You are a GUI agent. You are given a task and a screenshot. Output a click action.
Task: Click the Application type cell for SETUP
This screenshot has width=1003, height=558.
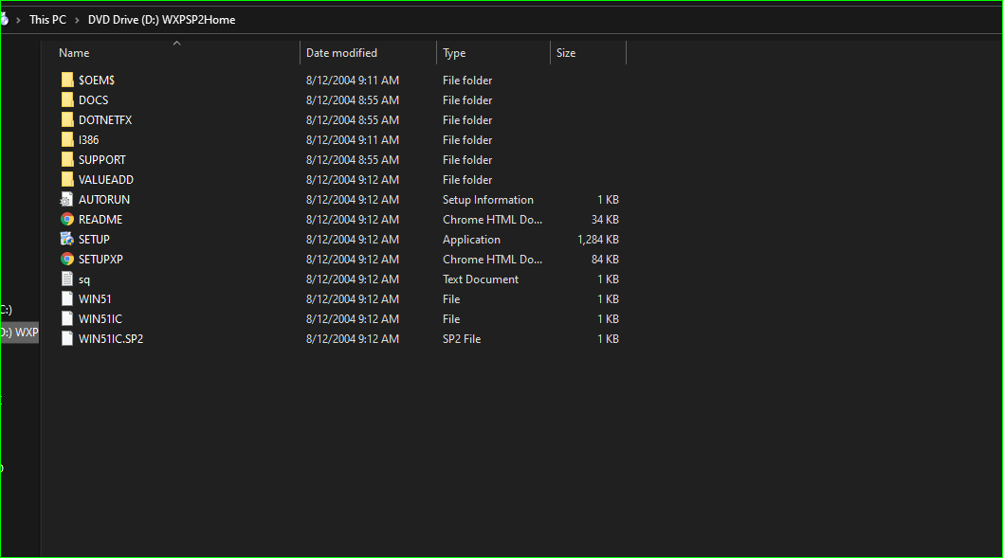coord(471,239)
